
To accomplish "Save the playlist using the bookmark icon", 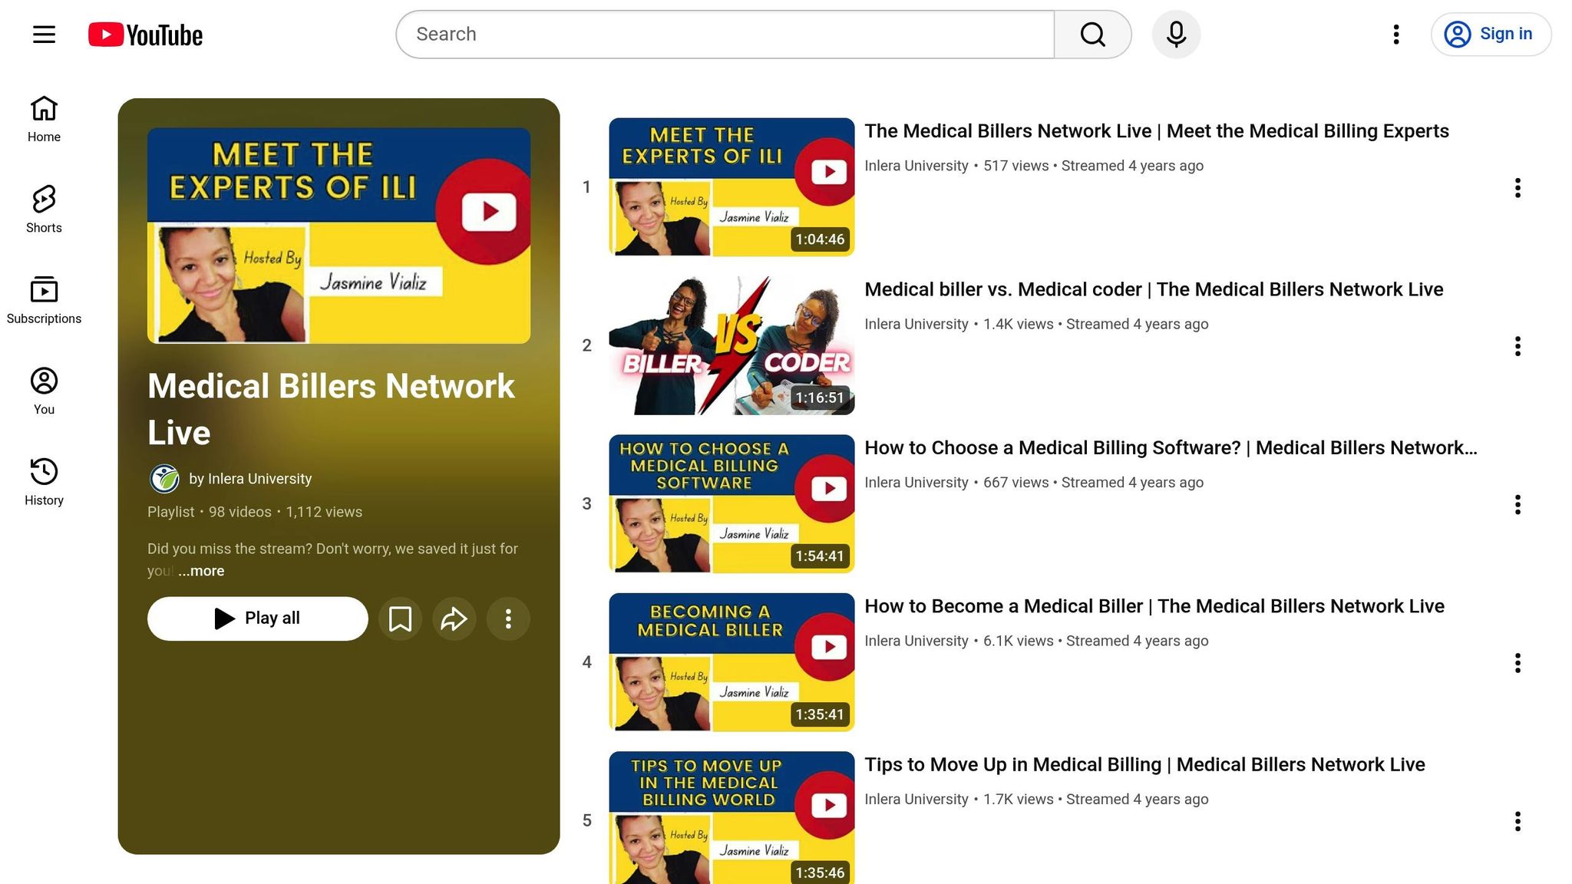I will click(400, 618).
